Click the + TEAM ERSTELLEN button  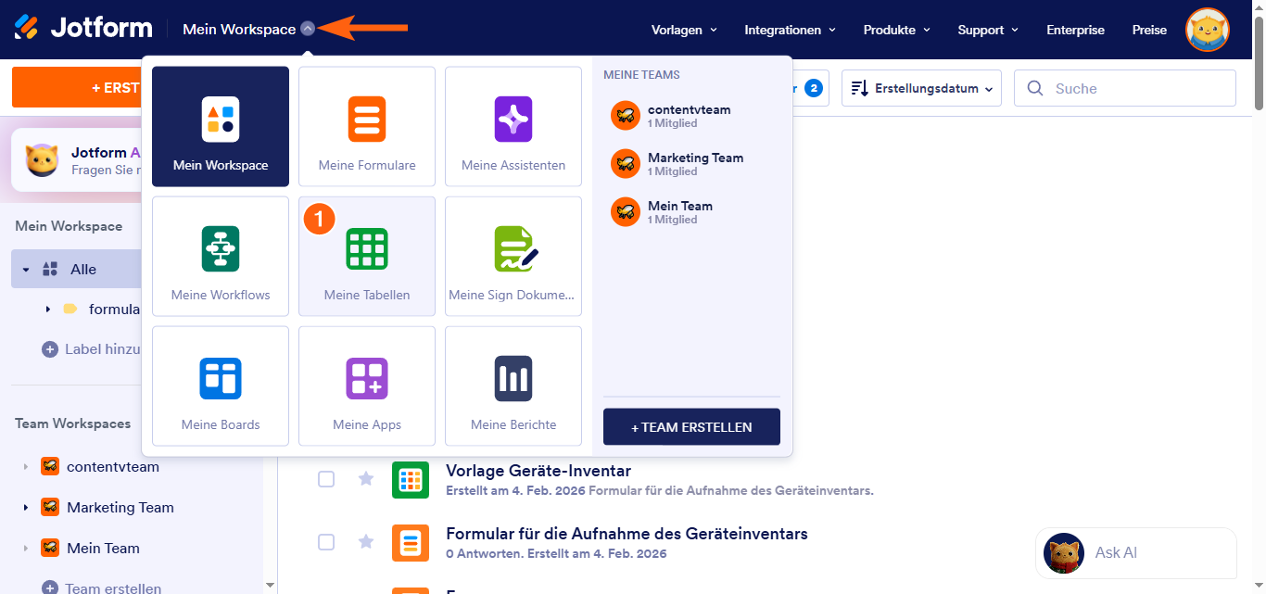[x=691, y=427]
